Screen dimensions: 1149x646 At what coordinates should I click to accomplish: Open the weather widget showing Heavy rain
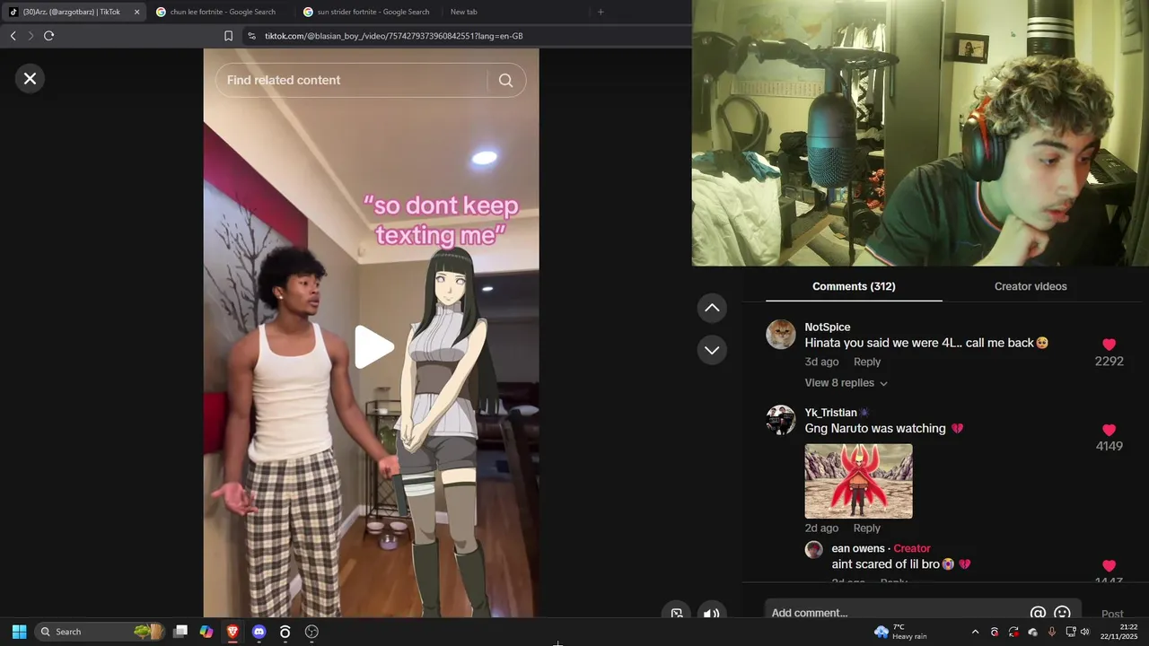pos(901,632)
